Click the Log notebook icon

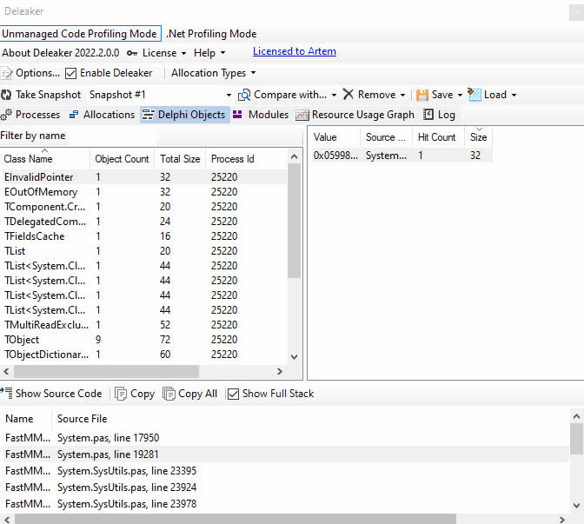point(428,115)
